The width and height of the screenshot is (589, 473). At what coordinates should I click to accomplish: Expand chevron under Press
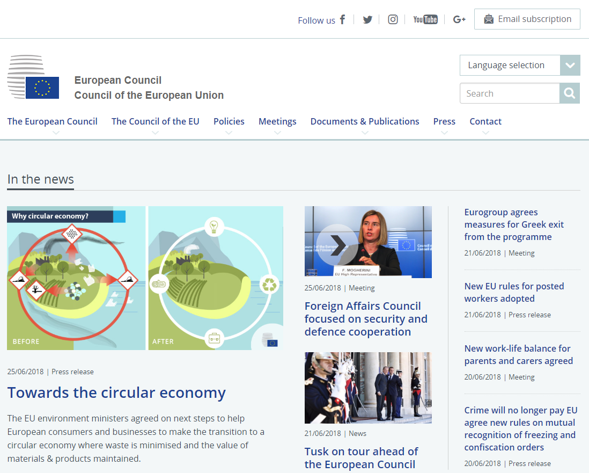[444, 133]
